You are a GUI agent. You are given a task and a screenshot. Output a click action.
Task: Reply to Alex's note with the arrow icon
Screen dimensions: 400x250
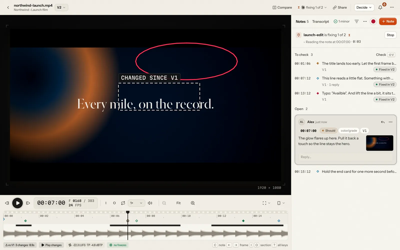(x=383, y=122)
